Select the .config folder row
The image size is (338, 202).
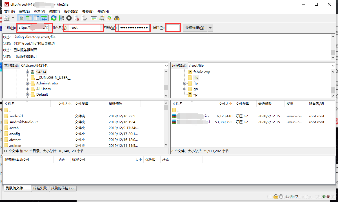tap(83, 134)
